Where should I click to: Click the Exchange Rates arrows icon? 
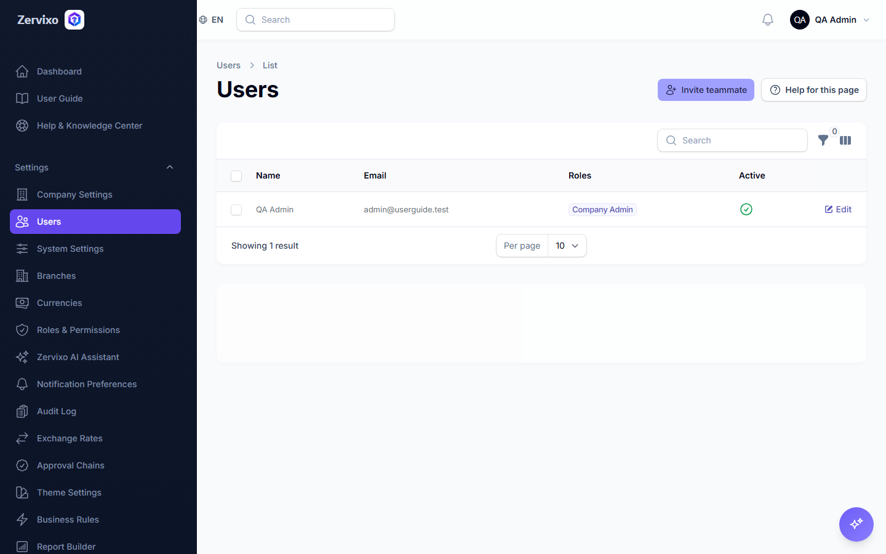(22, 438)
